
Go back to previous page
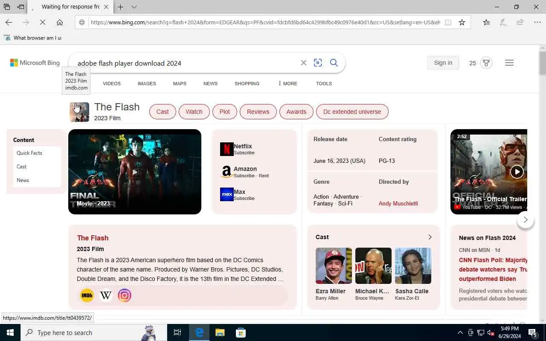pos(9,22)
